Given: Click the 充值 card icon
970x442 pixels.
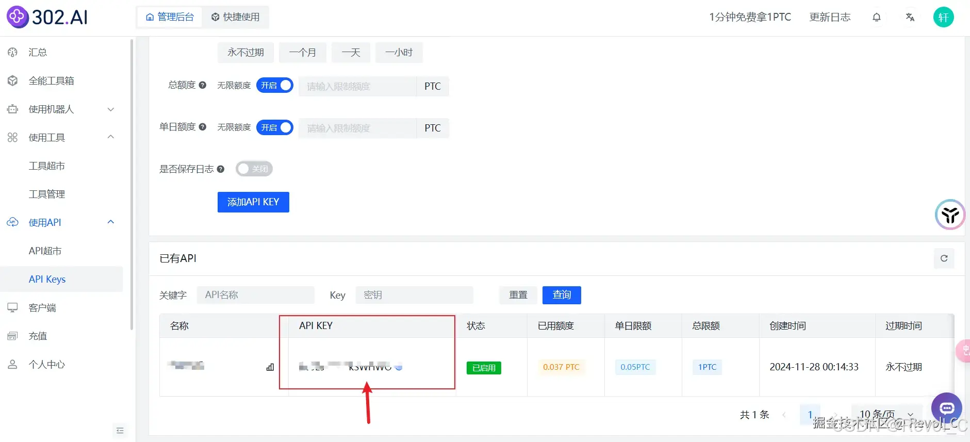Looking at the screenshot, I should click(x=13, y=336).
